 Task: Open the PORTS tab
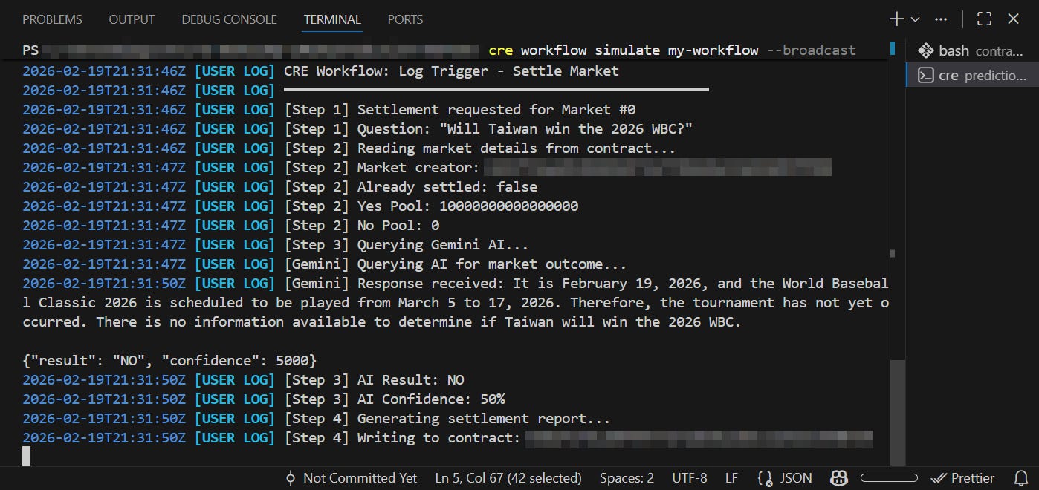[x=405, y=19]
